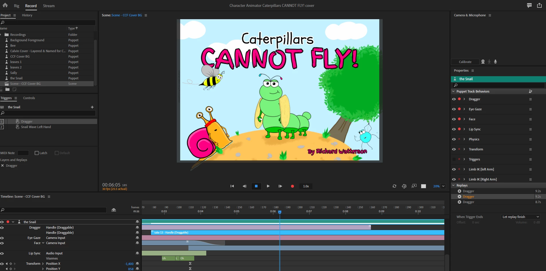Click timeline filter puppet icon beside search

(x=114, y=210)
